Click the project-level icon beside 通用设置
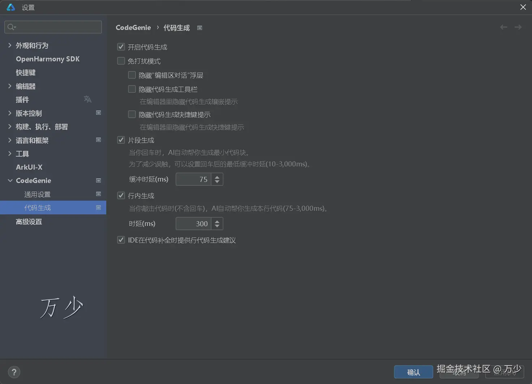 coord(98,194)
